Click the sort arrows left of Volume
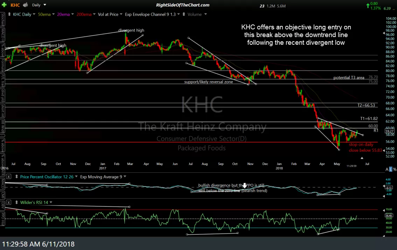 [183, 14]
